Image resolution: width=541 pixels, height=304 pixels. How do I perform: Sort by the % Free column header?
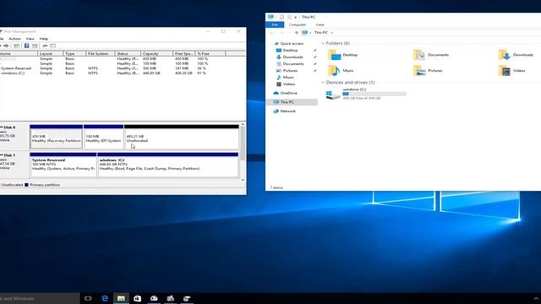pyautogui.click(x=210, y=54)
